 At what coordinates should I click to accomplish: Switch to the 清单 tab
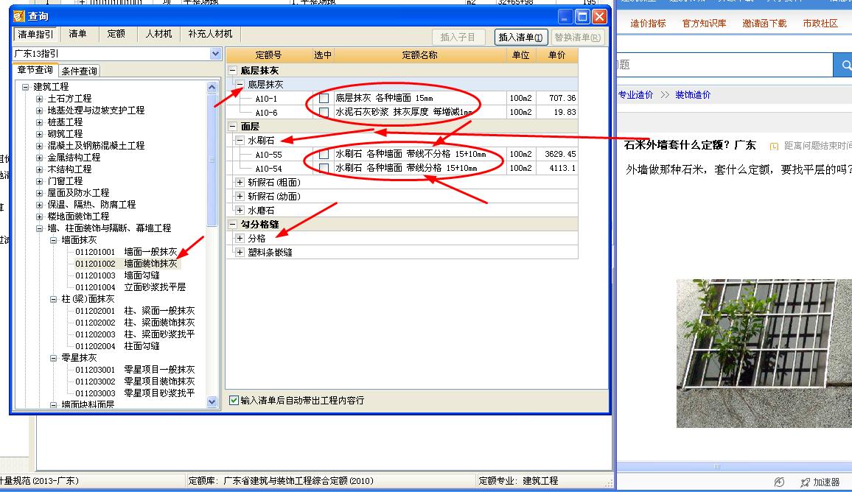[77, 34]
